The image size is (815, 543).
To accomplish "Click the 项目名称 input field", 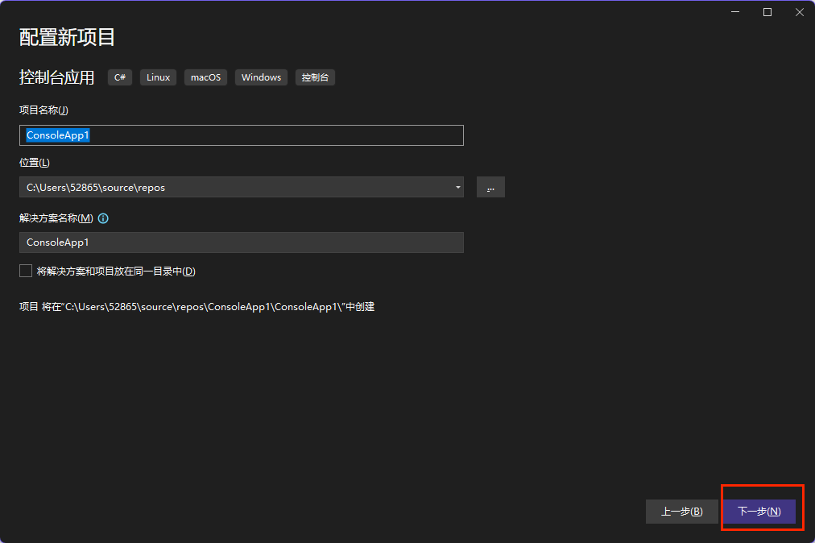I will coord(242,135).
